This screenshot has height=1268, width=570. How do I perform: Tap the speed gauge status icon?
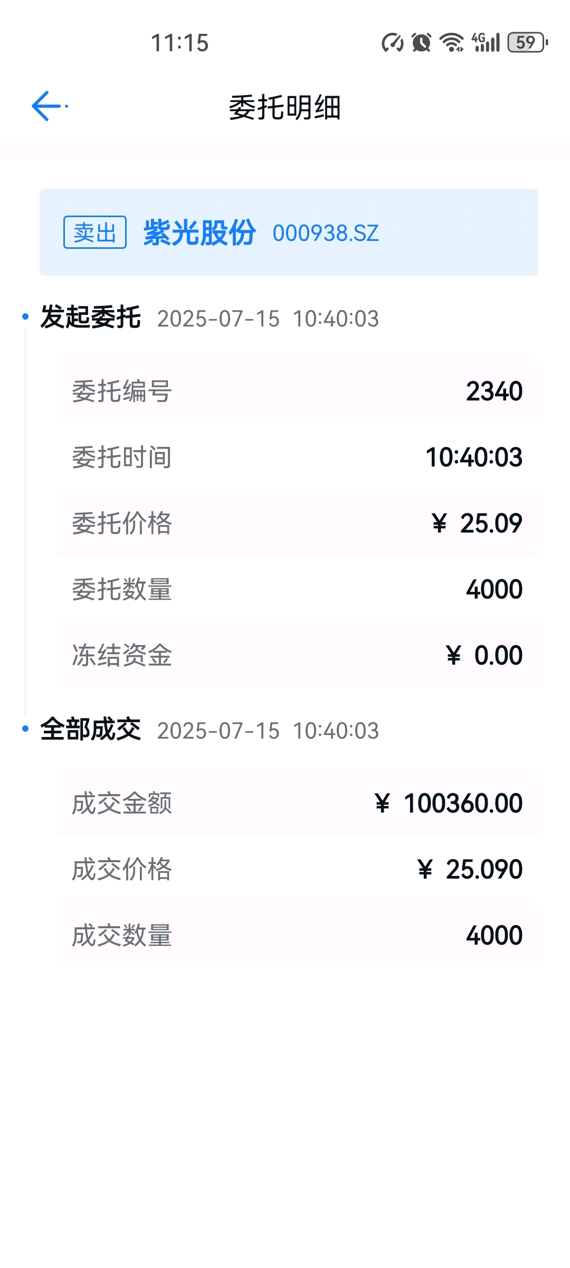tap(393, 43)
